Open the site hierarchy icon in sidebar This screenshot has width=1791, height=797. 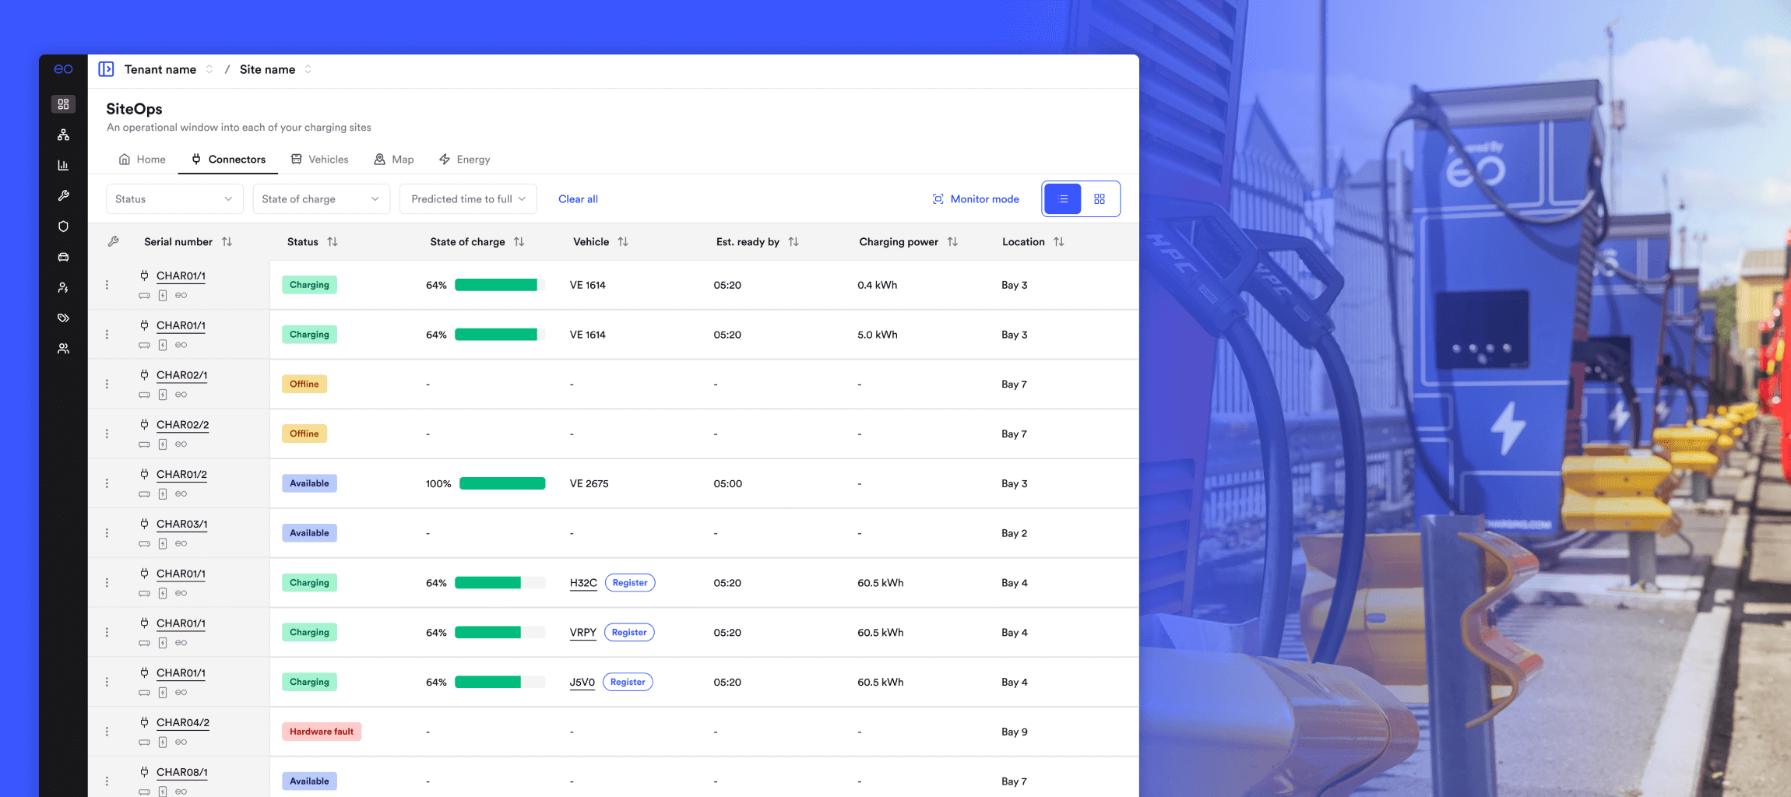coord(63,135)
